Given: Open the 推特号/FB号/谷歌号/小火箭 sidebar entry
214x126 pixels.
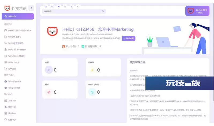Looking at the screenshot, I should tap(18, 30).
